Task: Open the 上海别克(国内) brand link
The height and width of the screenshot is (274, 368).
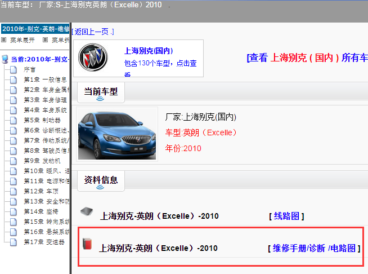Action: coord(149,51)
